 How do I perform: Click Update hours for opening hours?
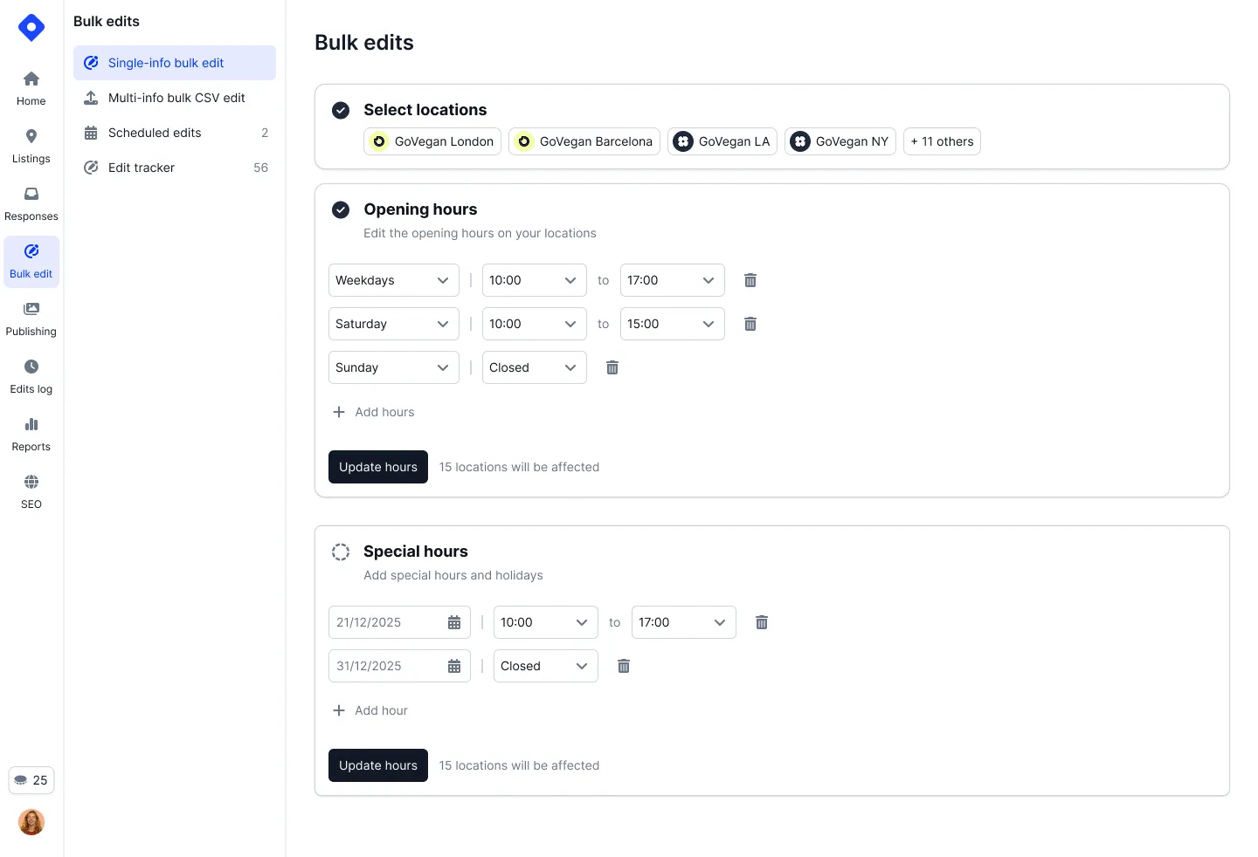click(x=377, y=467)
